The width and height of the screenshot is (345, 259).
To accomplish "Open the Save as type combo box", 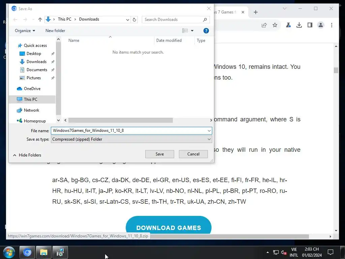I will [131, 139].
